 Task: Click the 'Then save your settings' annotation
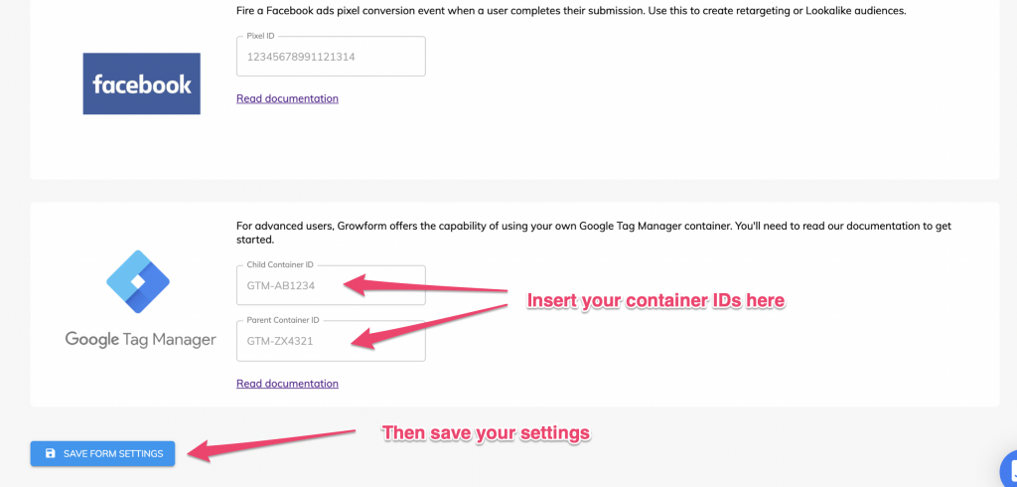pos(486,432)
